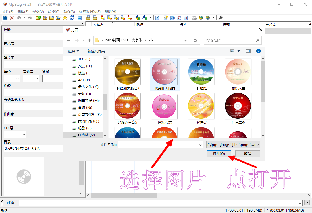Click the Redo arrow in the toolbar
This screenshot has height=213, width=312.
pyautogui.click(x=30, y=18)
